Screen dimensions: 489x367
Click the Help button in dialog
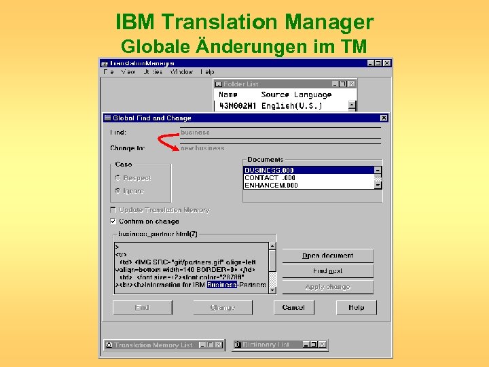point(357,308)
